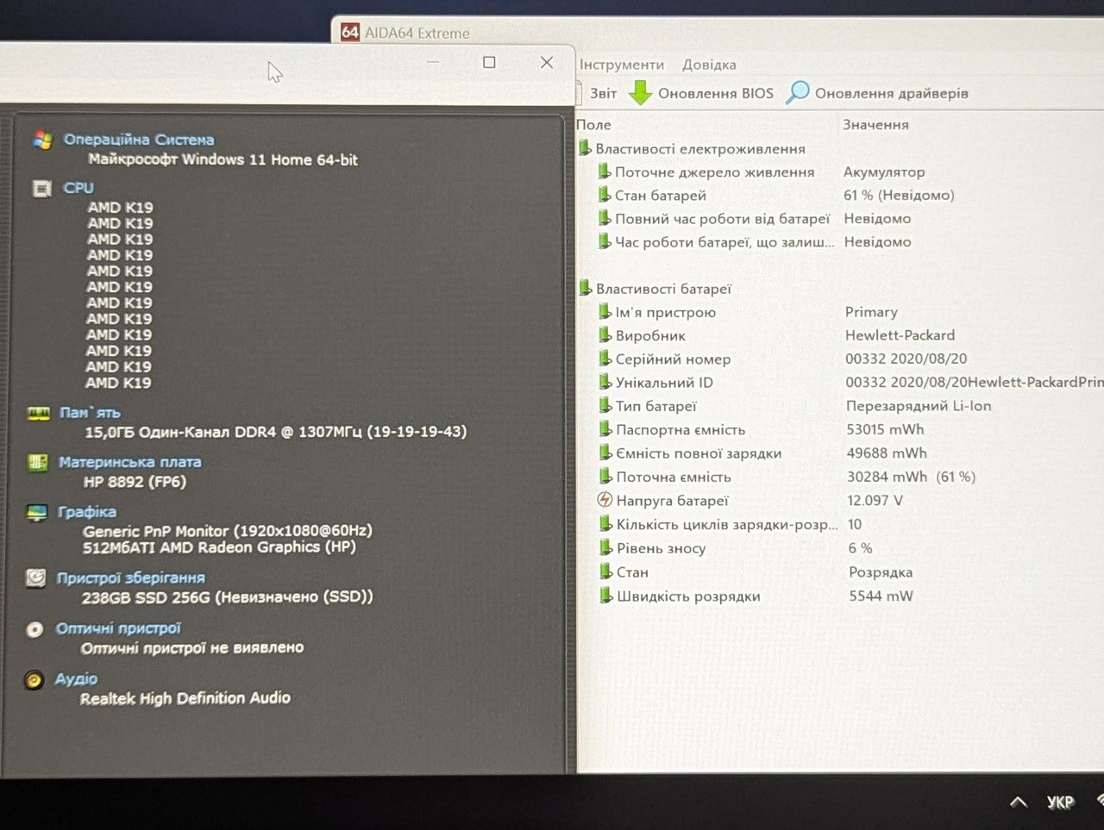The width and height of the screenshot is (1104, 830).
Task: Click the green BIOS update arrow icon
Action: click(640, 92)
